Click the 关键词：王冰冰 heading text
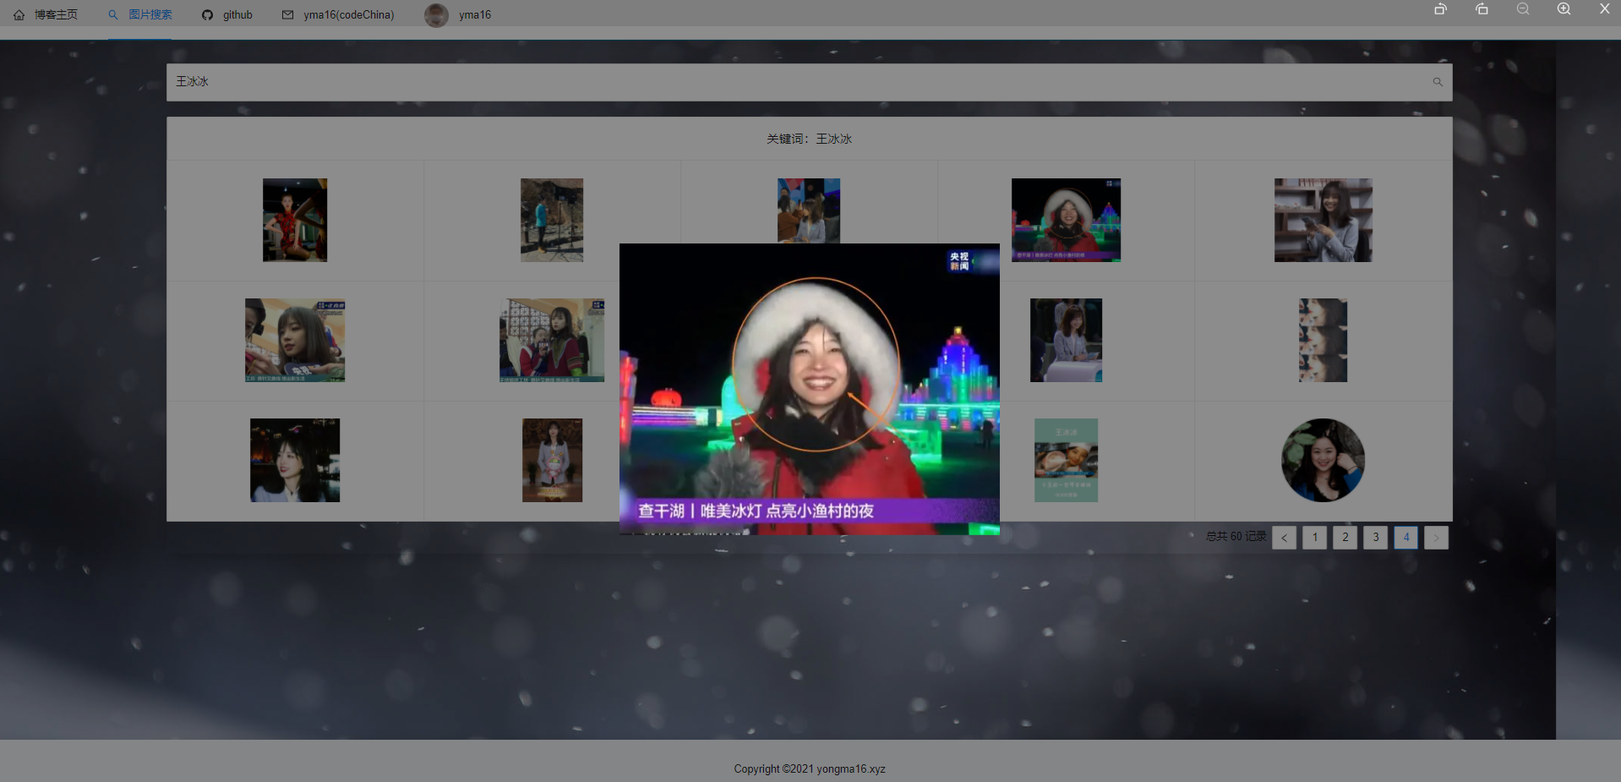The image size is (1621, 782). pyautogui.click(x=810, y=139)
